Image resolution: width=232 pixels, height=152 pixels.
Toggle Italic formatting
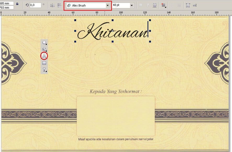pyautogui.click(x=148, y=5)
